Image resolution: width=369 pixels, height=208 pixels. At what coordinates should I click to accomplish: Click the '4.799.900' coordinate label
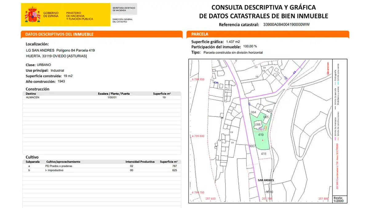tap(198, 80)
